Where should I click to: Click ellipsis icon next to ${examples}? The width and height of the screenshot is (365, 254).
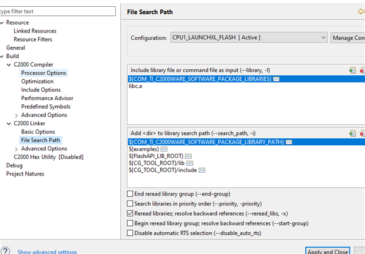[164, 149]
